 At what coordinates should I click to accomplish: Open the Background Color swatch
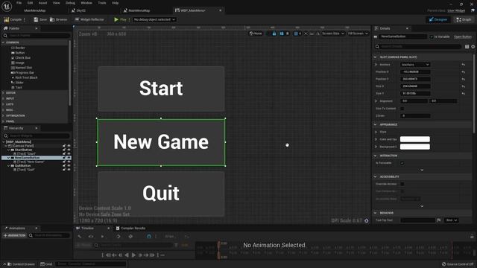415,147
